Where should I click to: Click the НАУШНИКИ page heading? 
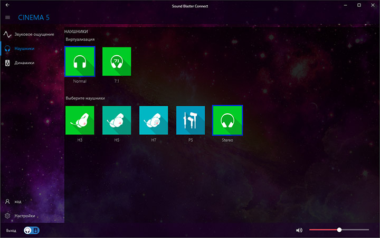click(x=76, y=32)
